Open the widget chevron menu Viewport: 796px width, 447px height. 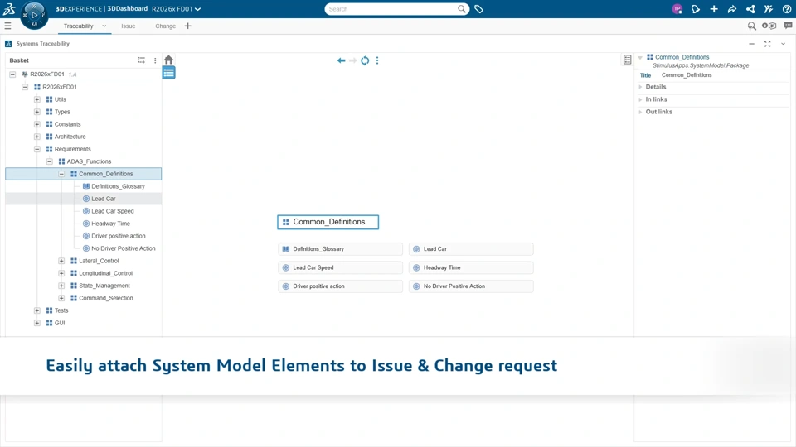784,44
